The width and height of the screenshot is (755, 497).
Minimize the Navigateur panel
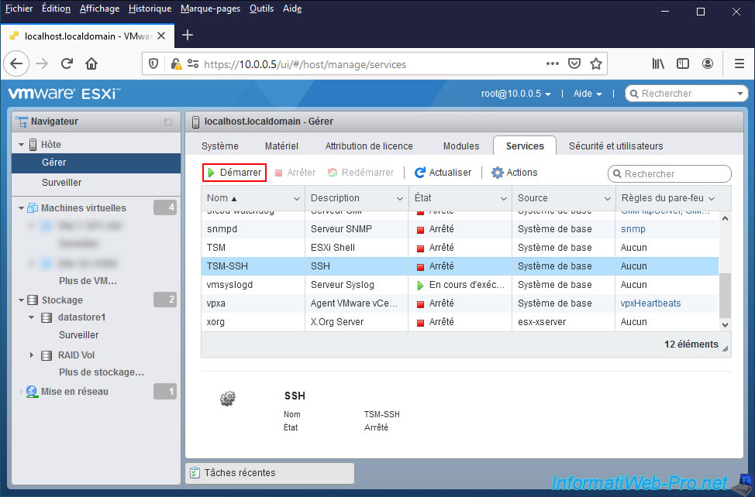pos(168,122)
